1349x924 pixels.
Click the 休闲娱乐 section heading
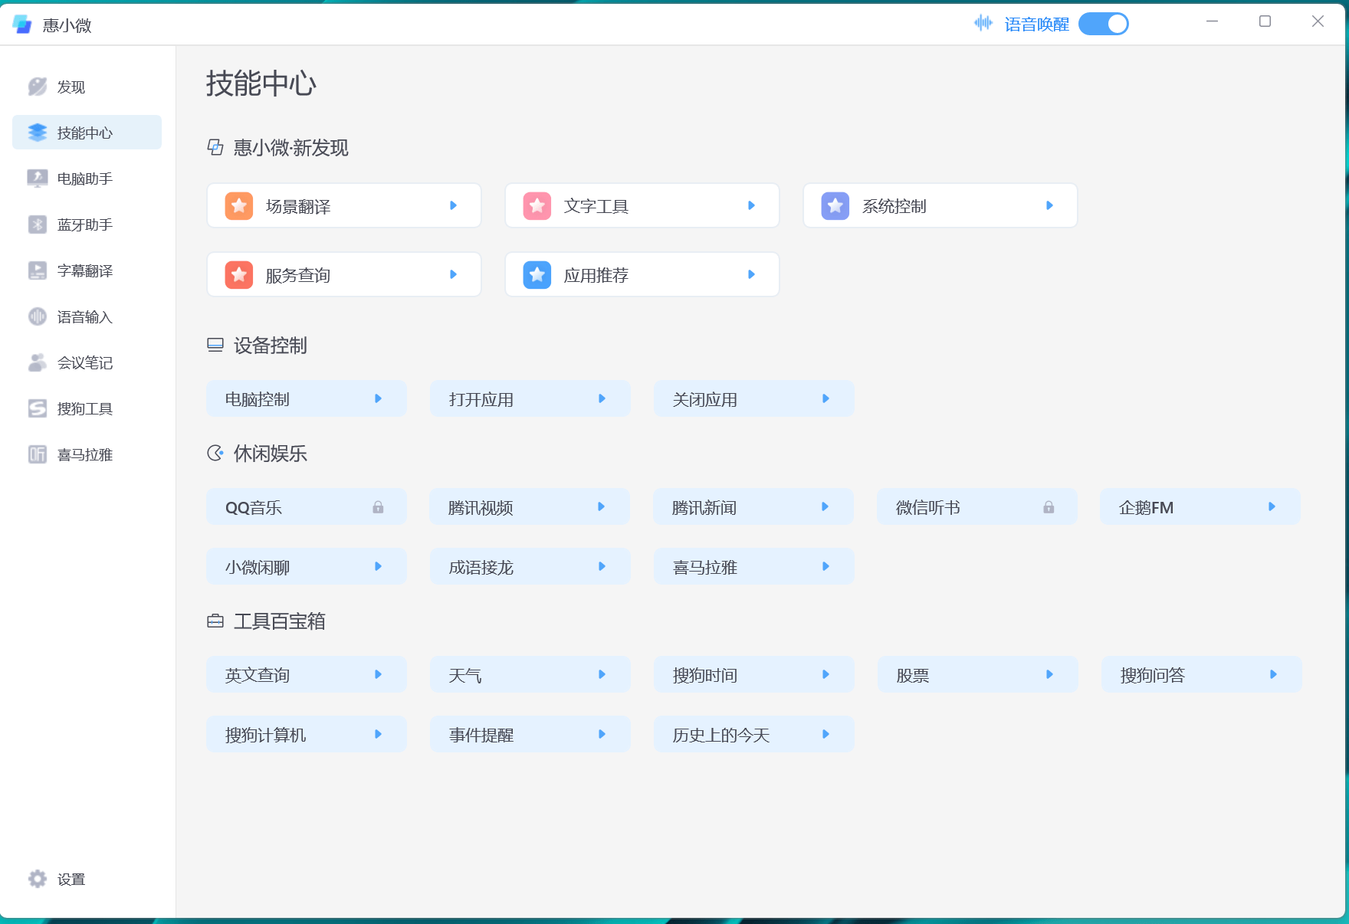click(x=270, y=454)
